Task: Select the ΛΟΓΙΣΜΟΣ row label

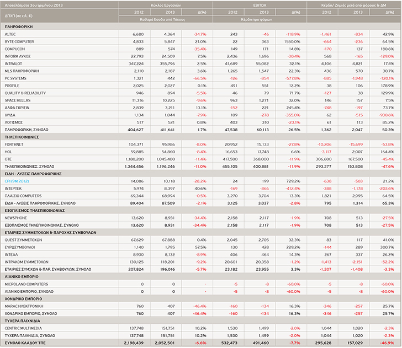Action: [14, 122]
